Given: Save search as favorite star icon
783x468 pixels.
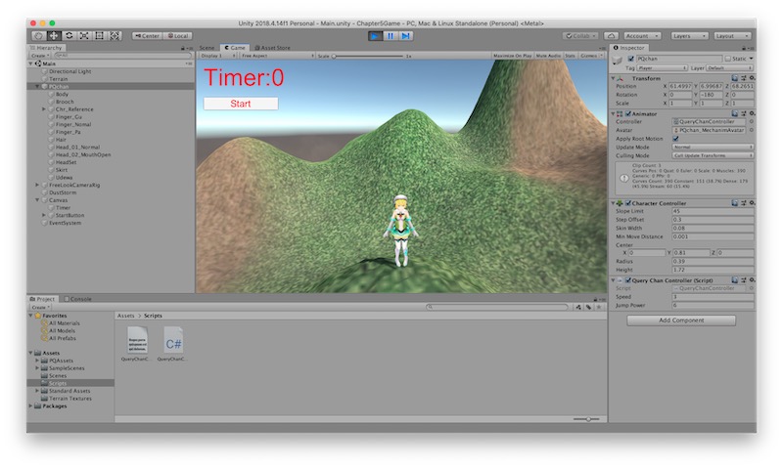Looking at the screenshot, I should point(599,307).
